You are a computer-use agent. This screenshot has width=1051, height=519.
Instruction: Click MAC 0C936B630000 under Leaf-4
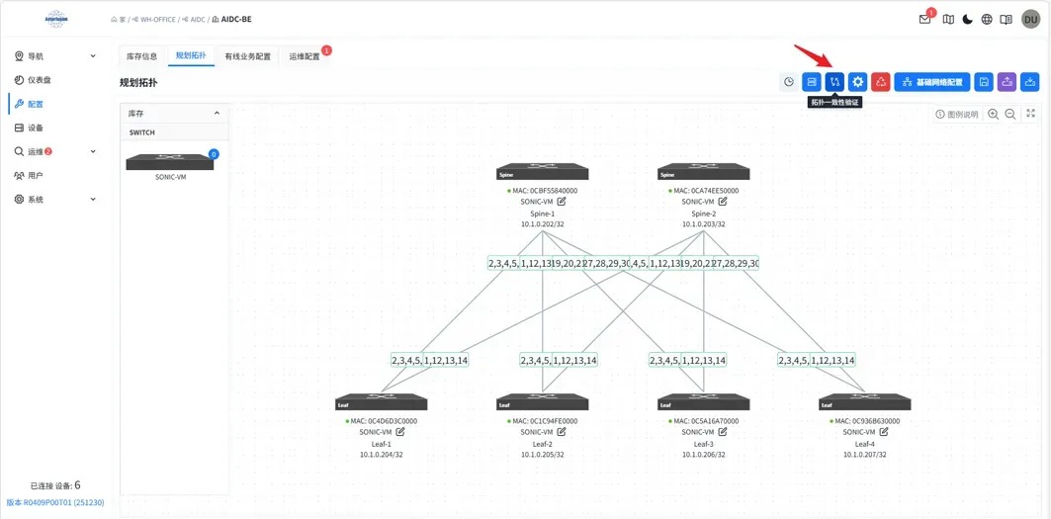pos(867,421)
